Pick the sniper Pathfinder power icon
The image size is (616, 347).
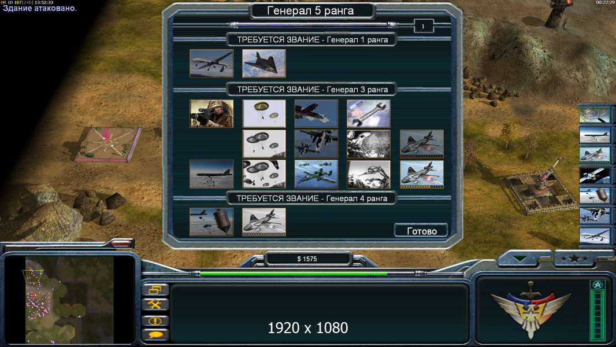pyautogui.click(x=211, y=113)
